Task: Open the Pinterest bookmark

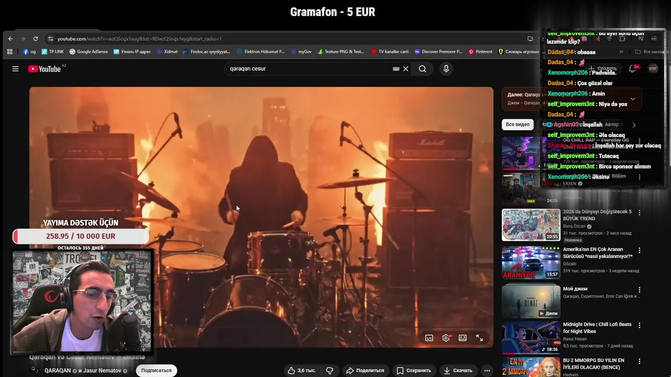Action: pyautogui.click(x=480, y=52)
